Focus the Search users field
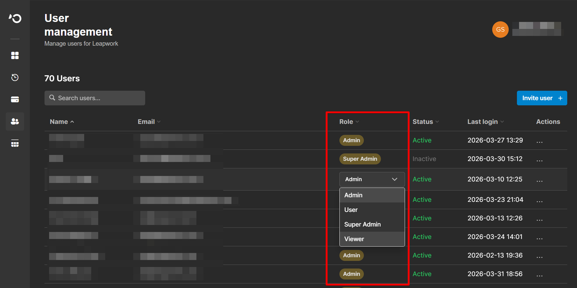This screenshot has width=577, height=288. (95, 98)
